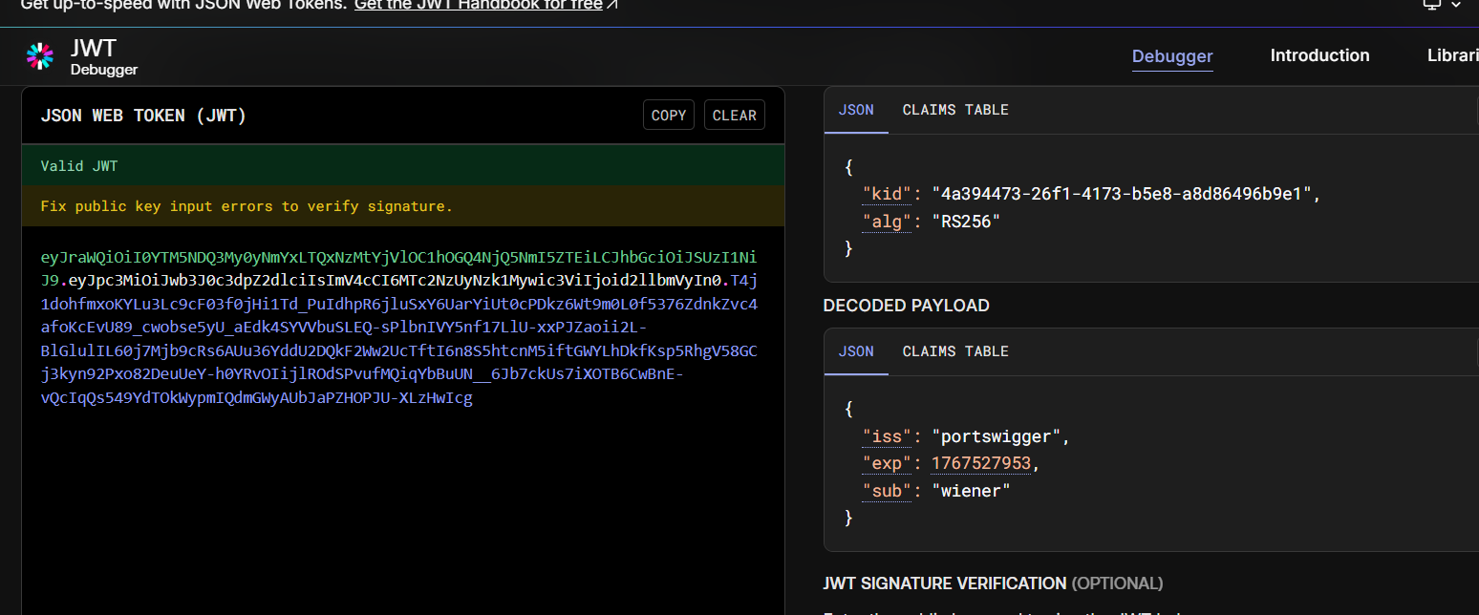The image size is (1479, 615).
Task: Open the Get the JWT Handbook link
Action: [478, 5]
